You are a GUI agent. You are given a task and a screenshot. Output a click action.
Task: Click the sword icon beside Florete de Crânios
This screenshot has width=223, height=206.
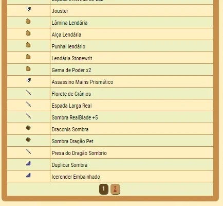click(x=28, y=92)
